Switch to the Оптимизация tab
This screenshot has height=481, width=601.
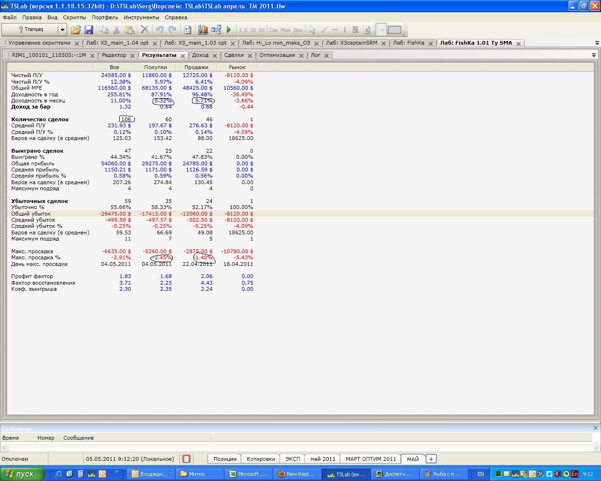[x=277, y=55]
